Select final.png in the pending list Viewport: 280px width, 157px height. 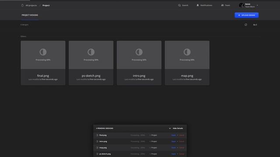tap(103, 135)
